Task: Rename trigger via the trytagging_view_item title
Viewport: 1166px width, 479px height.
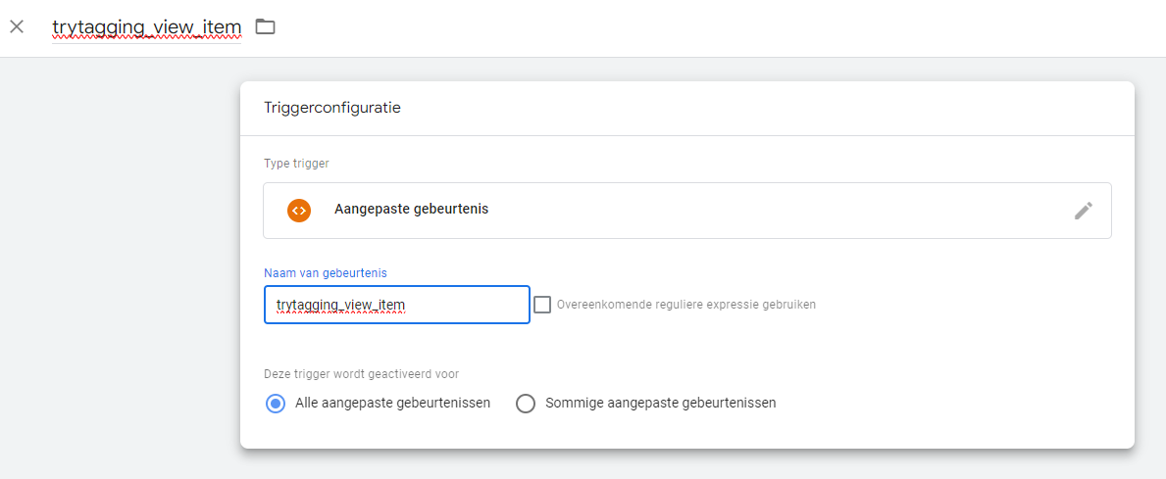Action: pyautogui.click(x=146, y=26)
